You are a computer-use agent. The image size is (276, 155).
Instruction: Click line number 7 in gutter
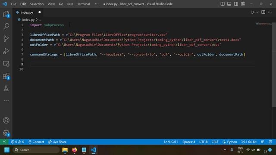(x=22, y=54)
